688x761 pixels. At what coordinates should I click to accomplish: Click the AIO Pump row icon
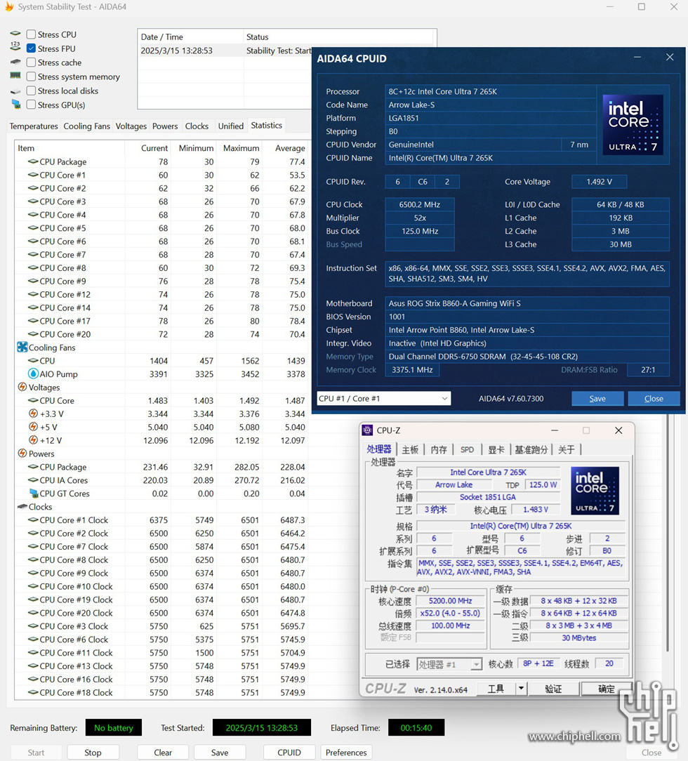click(x=33, y=373)
